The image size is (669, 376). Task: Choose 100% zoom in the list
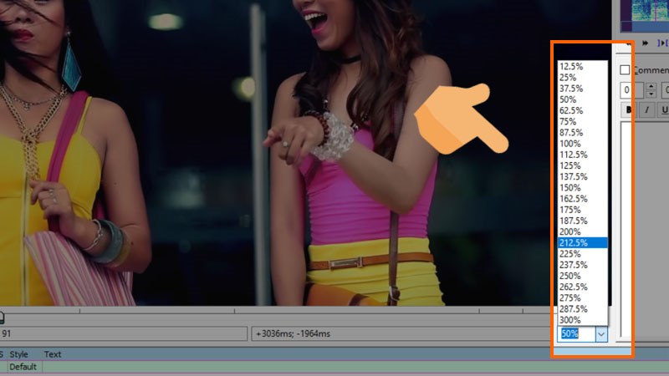click(x=582, y=144)
